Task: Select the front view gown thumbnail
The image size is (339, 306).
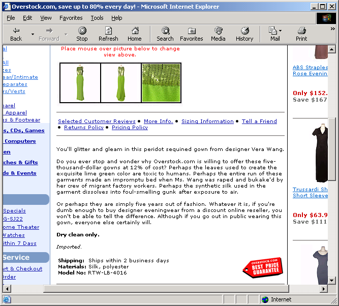Action: (x=80, y=83)
